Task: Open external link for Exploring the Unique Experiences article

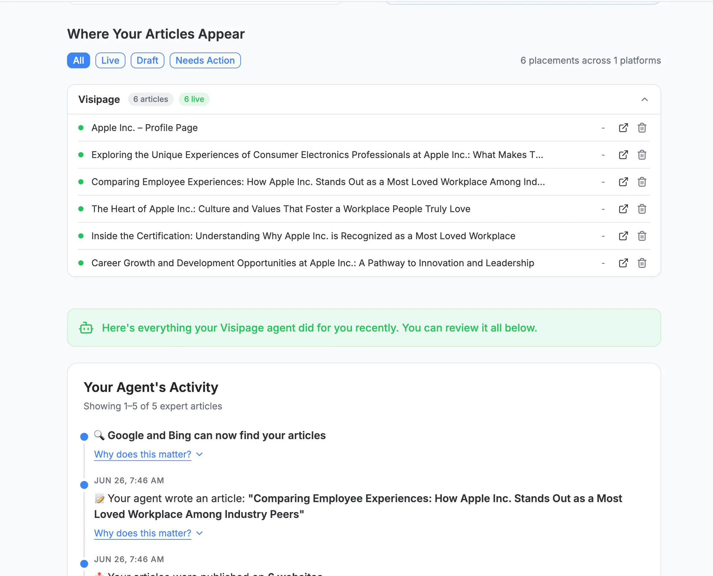Action: coord(623,155)
